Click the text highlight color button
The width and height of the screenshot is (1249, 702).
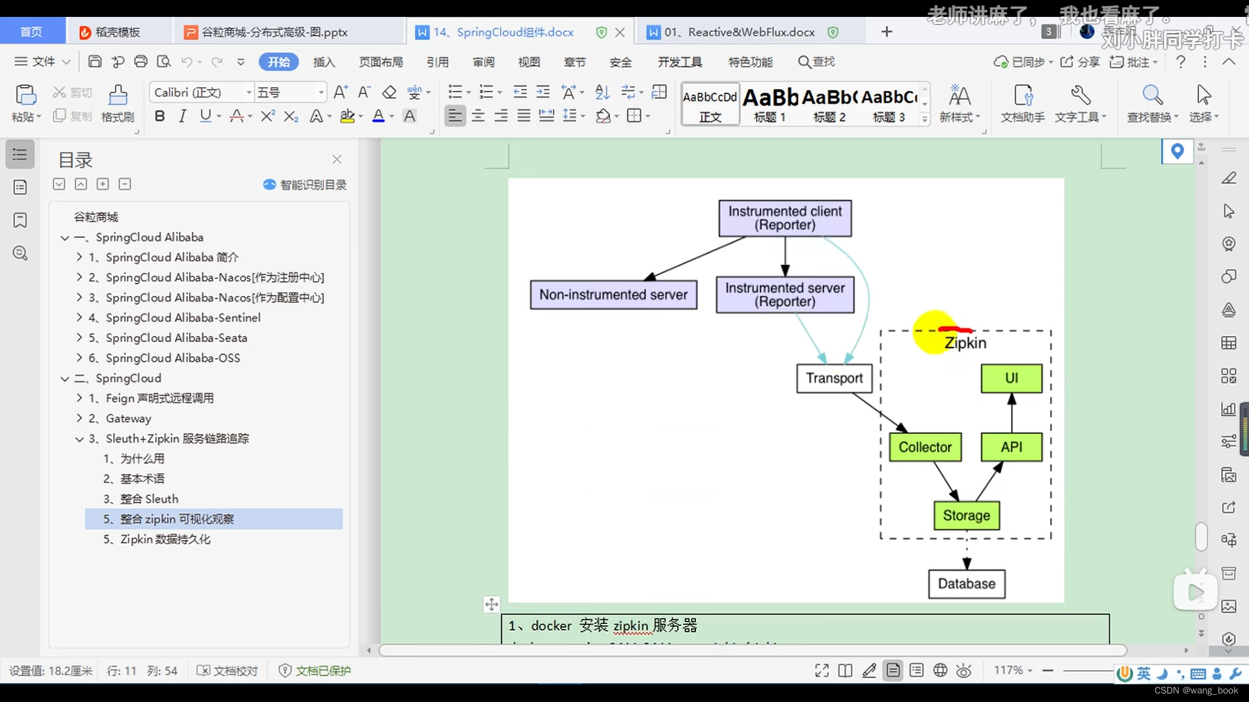click(x=347, y=116)
